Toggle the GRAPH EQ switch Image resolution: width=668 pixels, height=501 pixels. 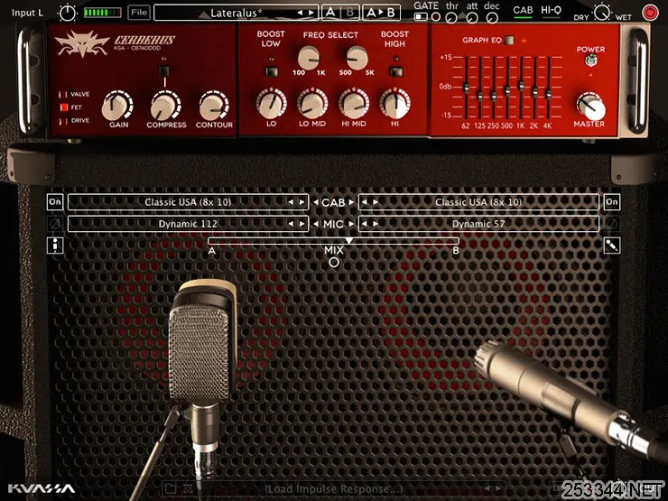[x=508, y=40]
